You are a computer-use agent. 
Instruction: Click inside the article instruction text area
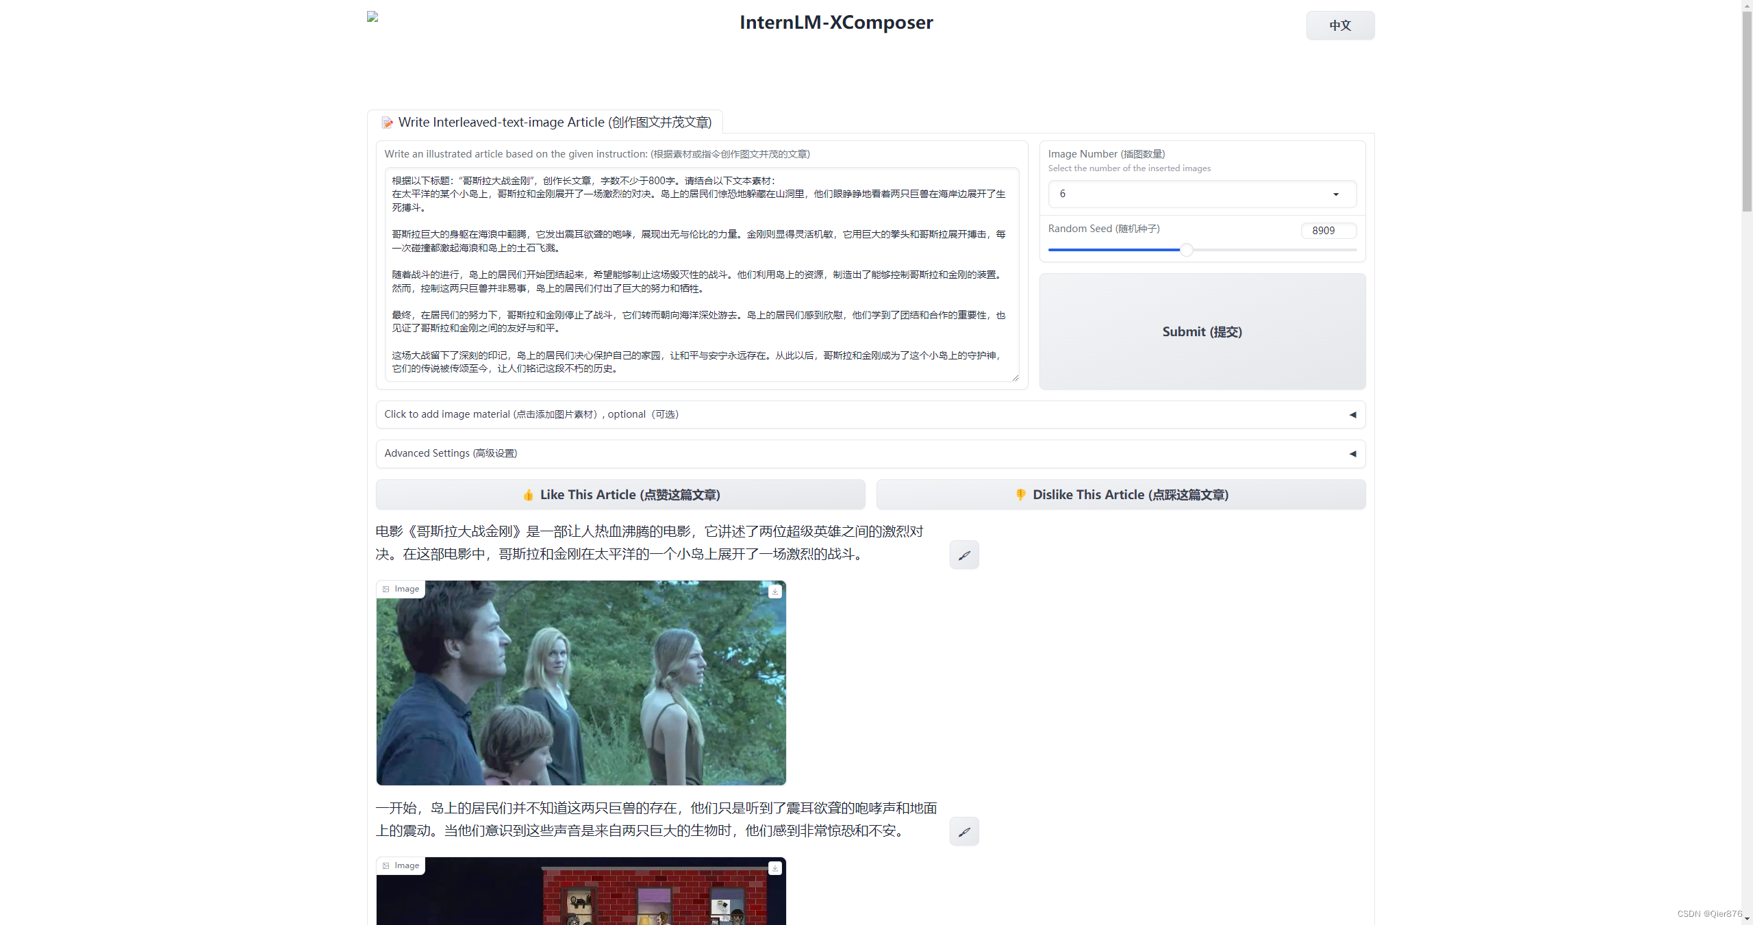(x=700, y=274)
